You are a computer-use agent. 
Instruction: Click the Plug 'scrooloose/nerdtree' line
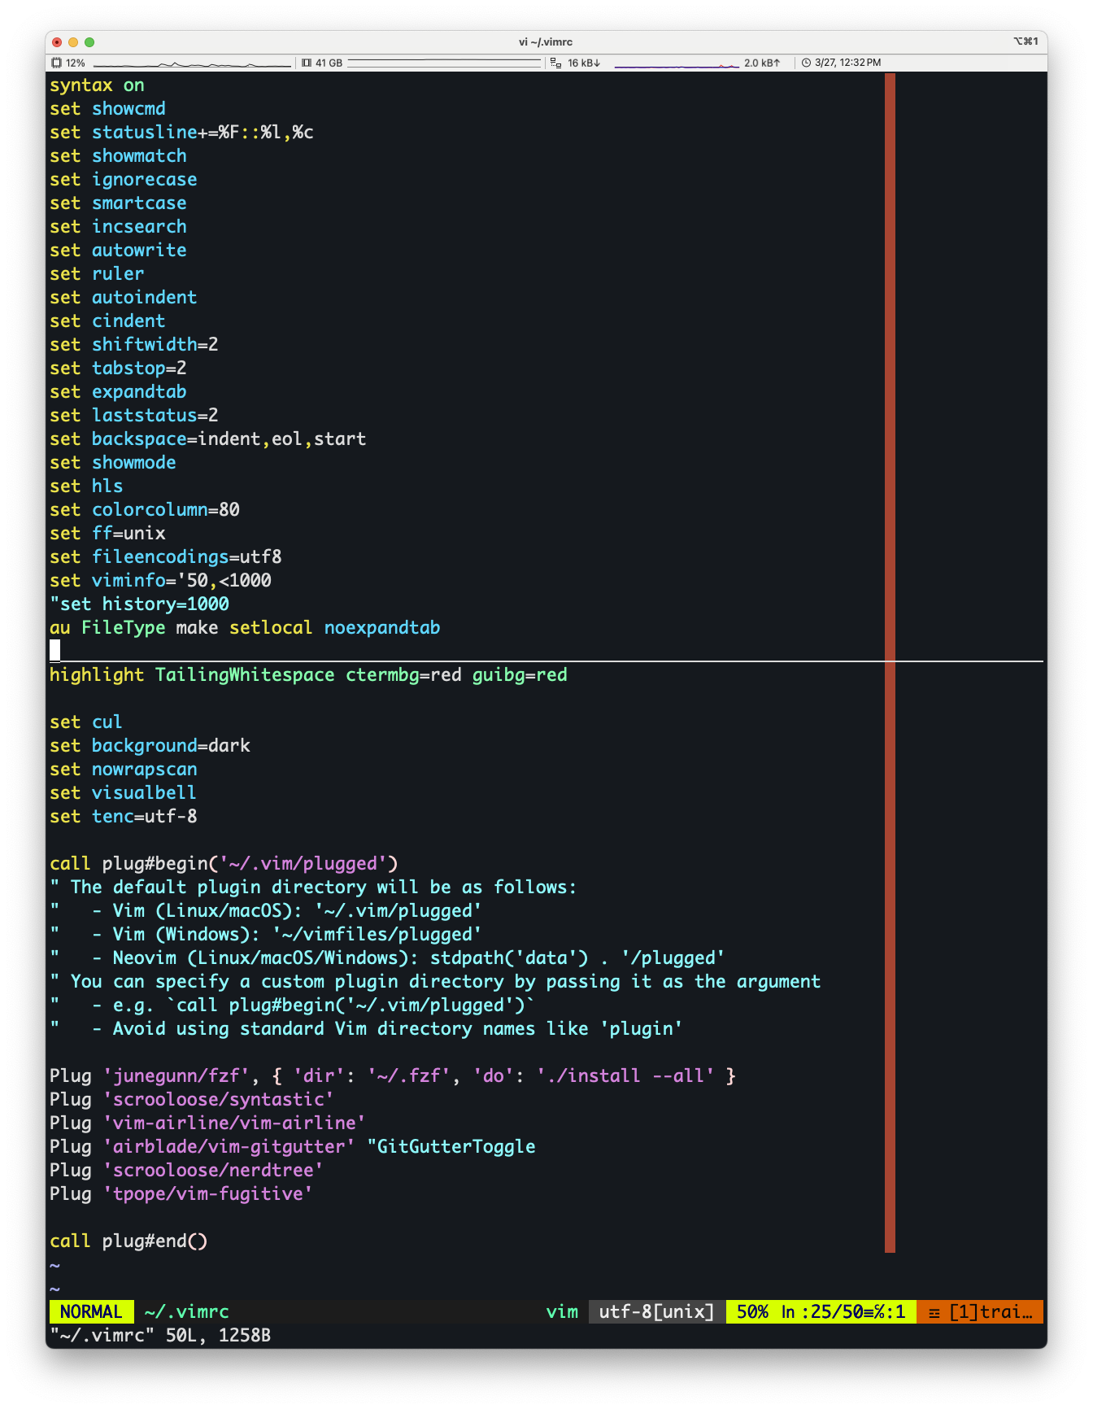click(186, 1171)
